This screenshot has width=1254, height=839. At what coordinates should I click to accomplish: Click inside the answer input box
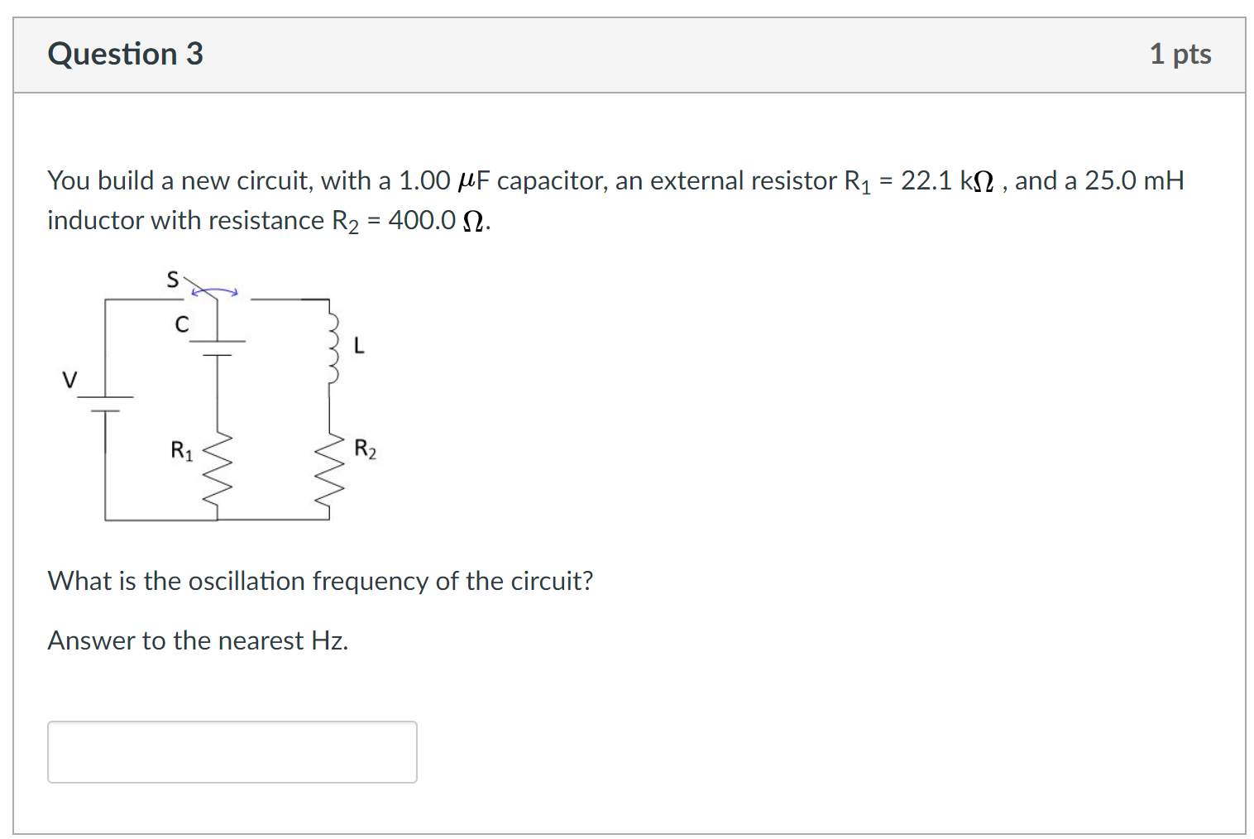coord(232,751)
